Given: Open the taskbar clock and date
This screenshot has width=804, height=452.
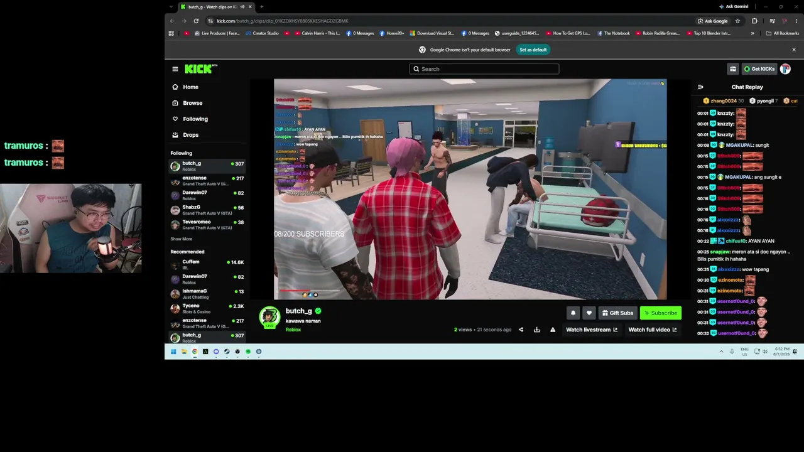Looking at the screenshot, I should pyautogui.click(x=782, y=352).
